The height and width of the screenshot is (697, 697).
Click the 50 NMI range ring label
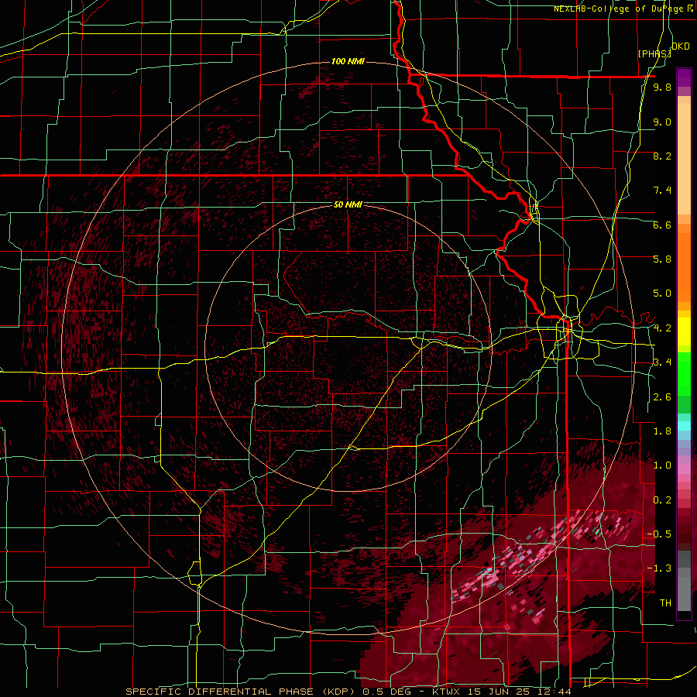click(x=348, y=205)
